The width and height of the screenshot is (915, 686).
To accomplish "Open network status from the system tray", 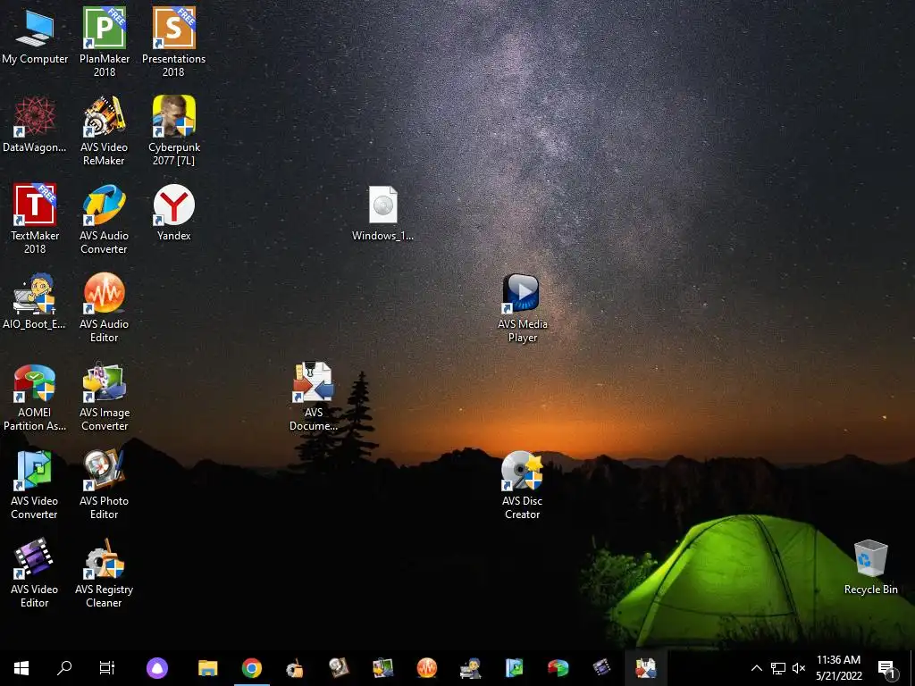I will pyautogui.click(x=778, y=668).
